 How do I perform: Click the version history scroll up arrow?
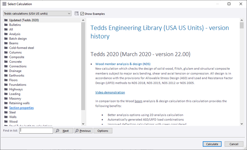click(242, 20)
